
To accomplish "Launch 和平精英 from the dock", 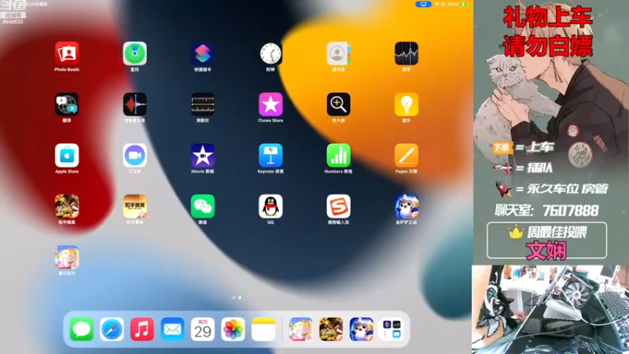I will [331, 329].
